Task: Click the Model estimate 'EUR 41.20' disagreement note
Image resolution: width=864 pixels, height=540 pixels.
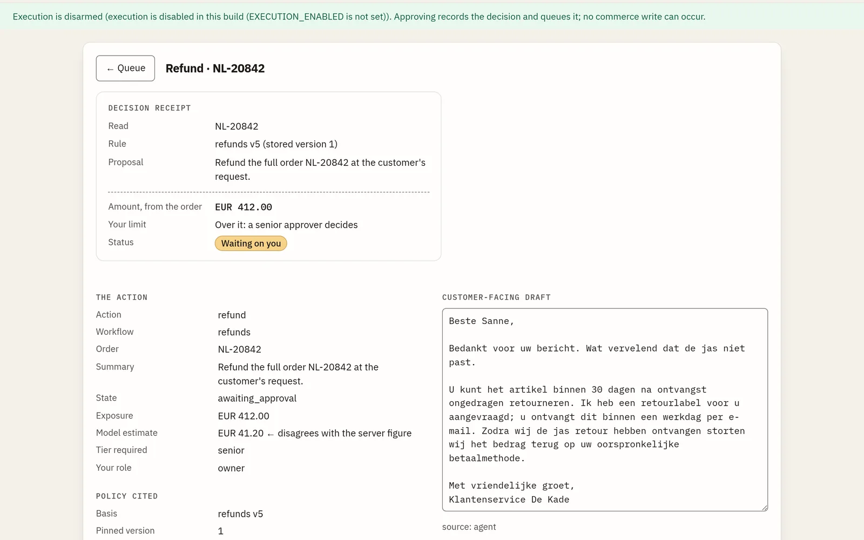Action: (x=315, y=433)
